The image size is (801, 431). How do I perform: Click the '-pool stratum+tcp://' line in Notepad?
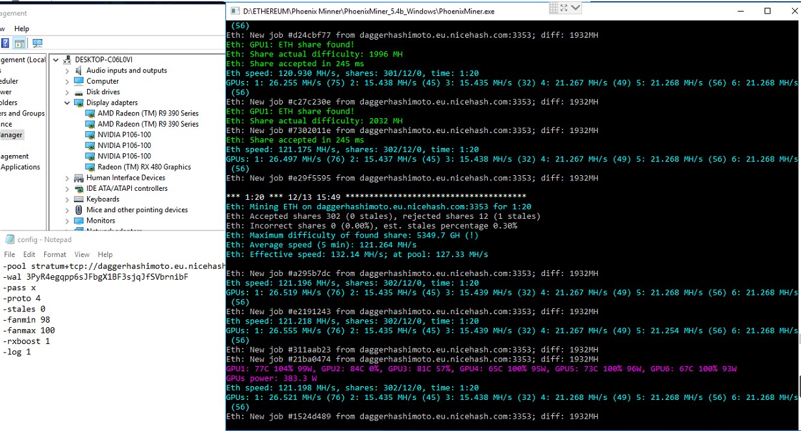(114, 266)
